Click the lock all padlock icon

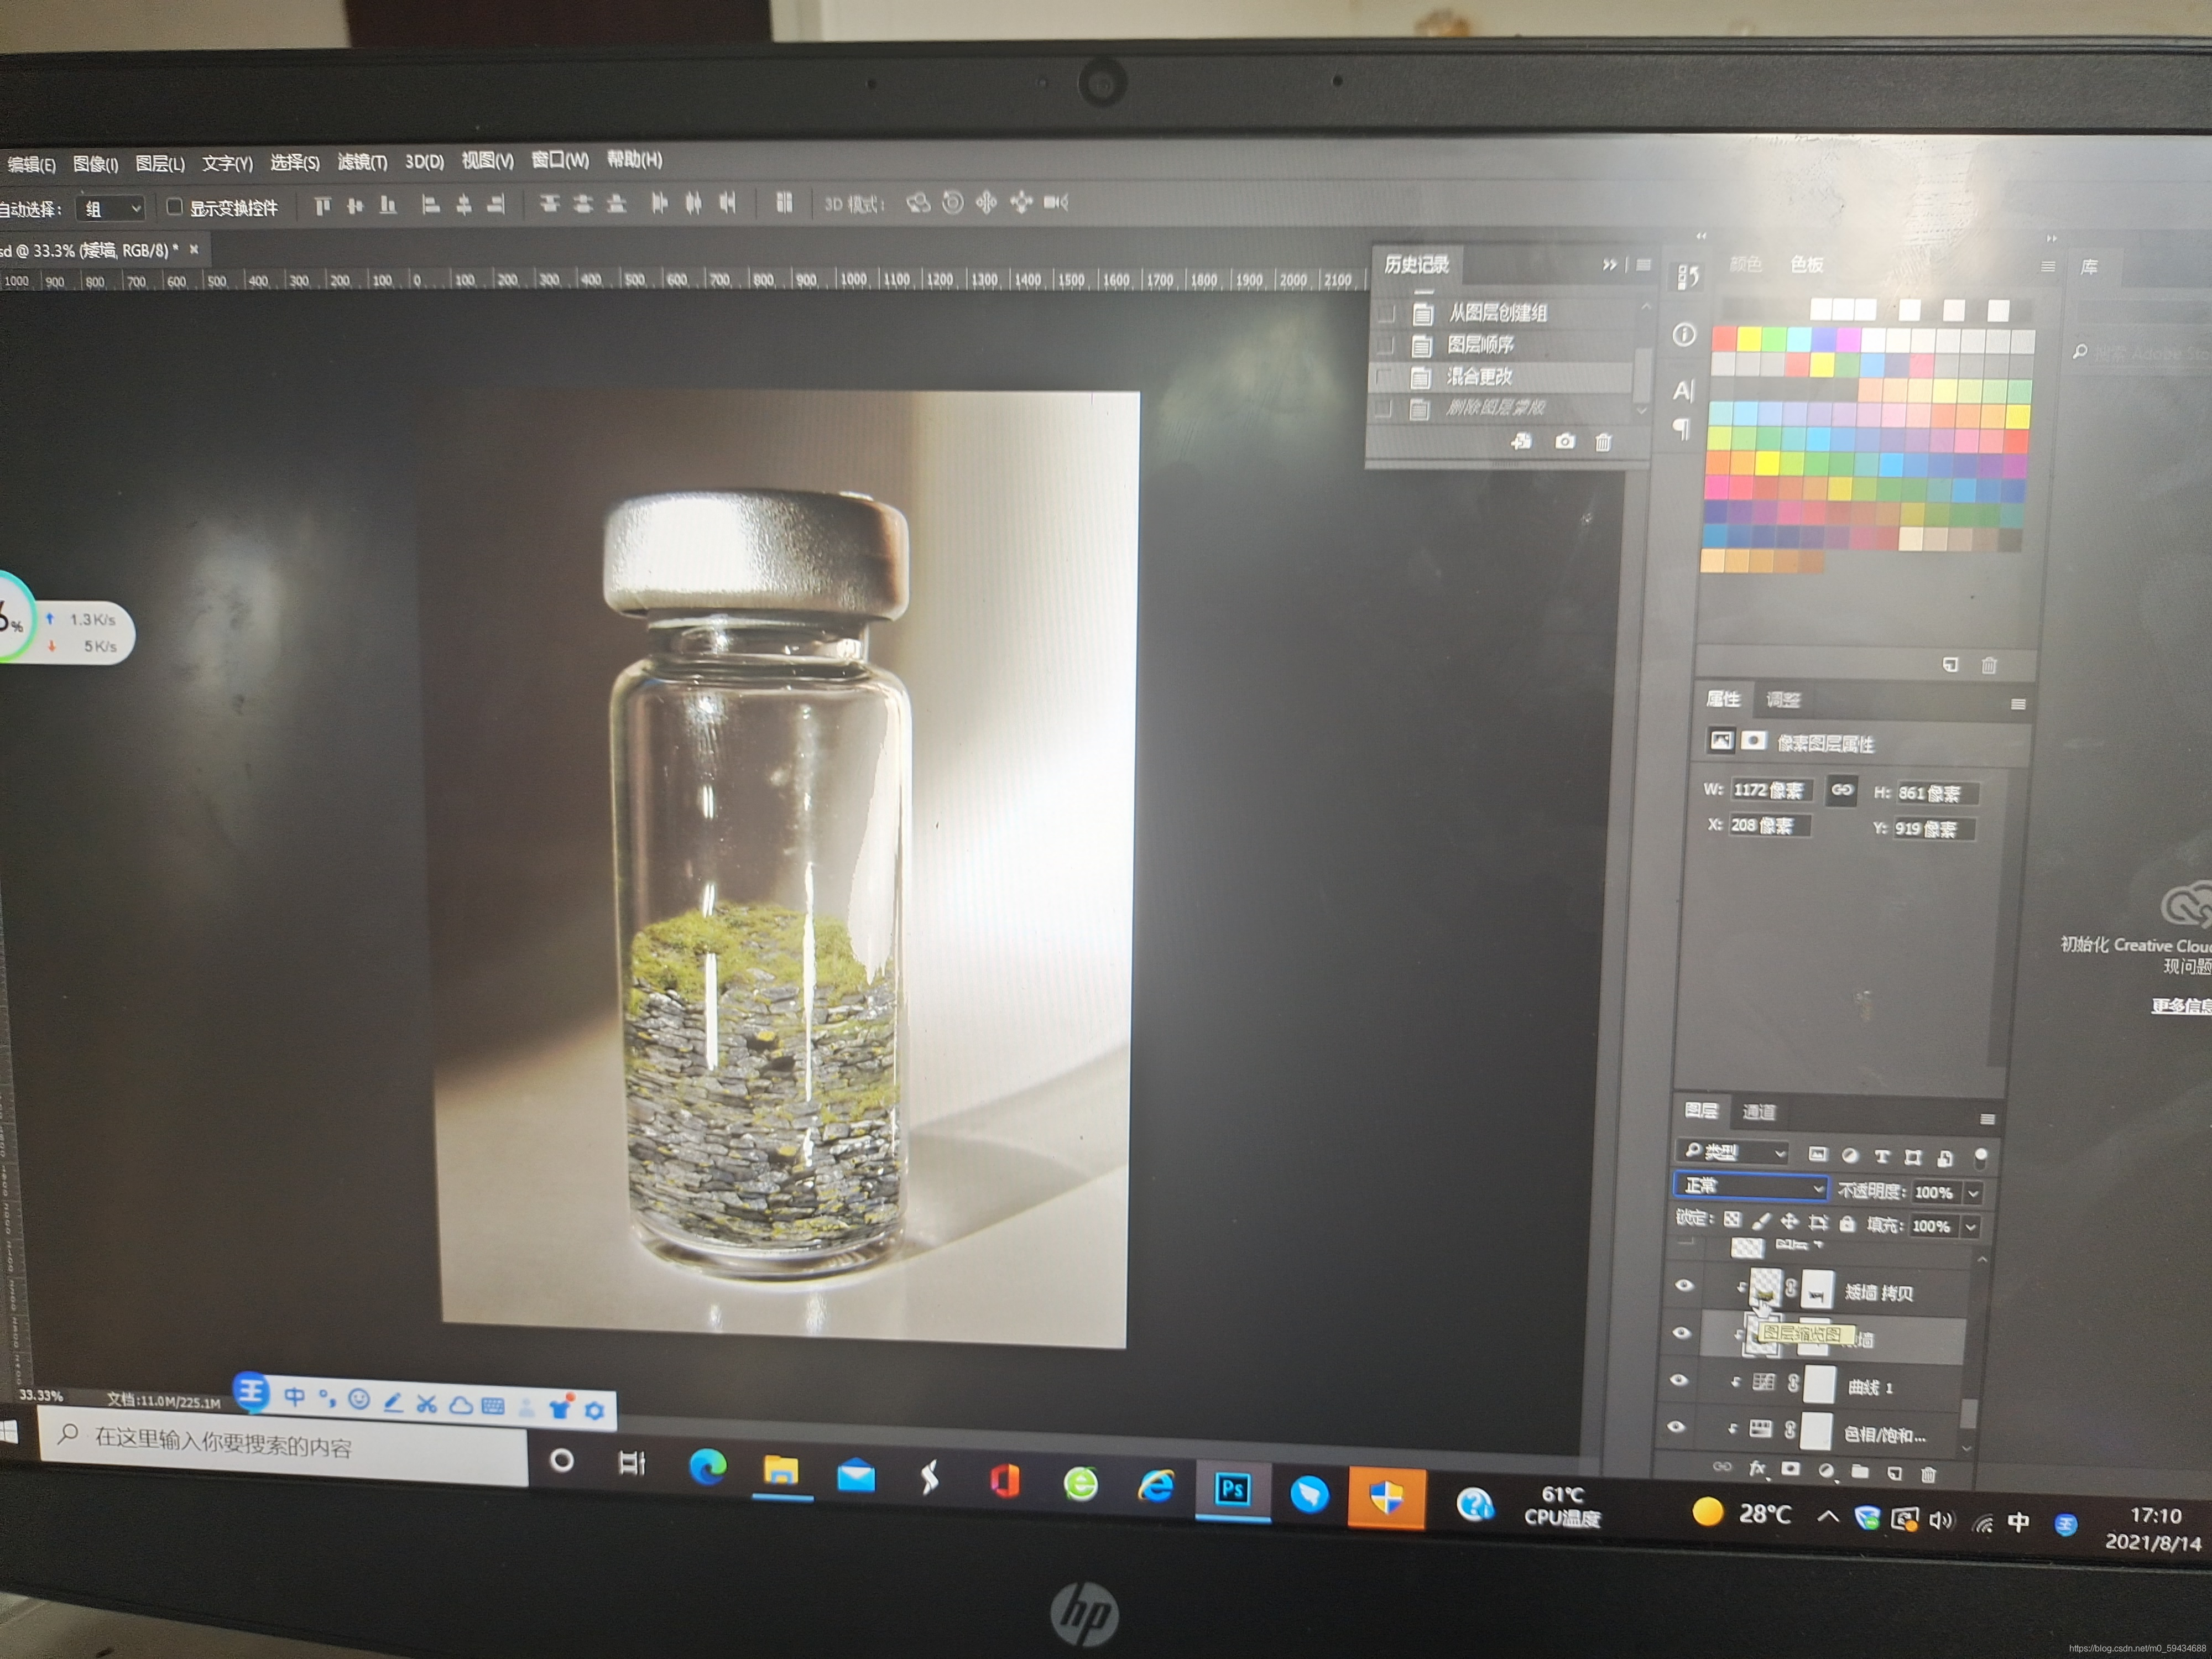(x=1847, y=1223)
